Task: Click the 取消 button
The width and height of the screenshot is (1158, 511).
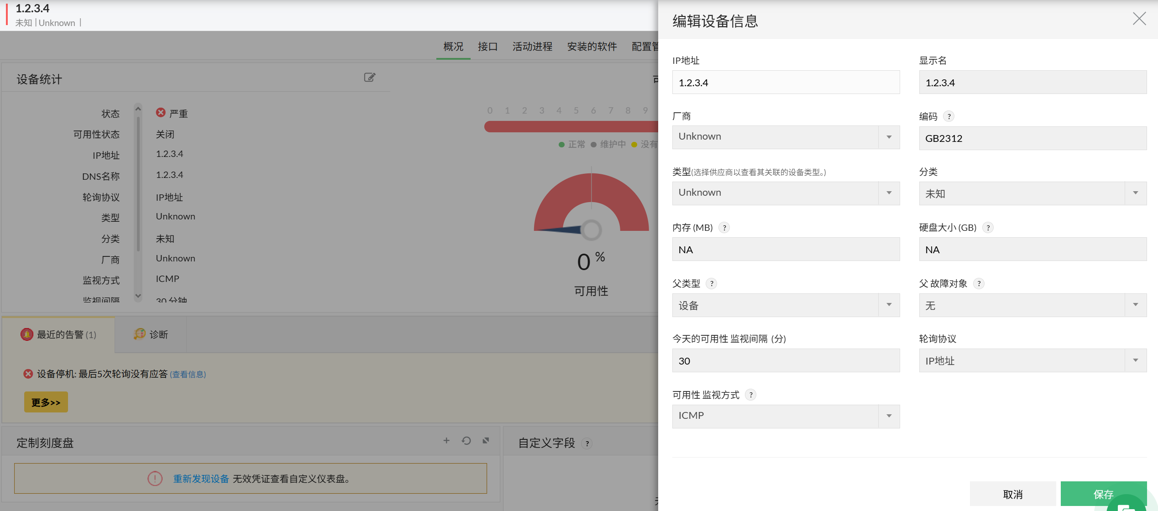Action: [1013, 494]
